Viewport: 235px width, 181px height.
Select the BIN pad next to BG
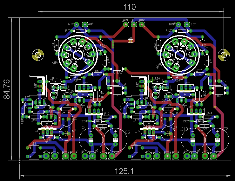(x=178, y=24)
